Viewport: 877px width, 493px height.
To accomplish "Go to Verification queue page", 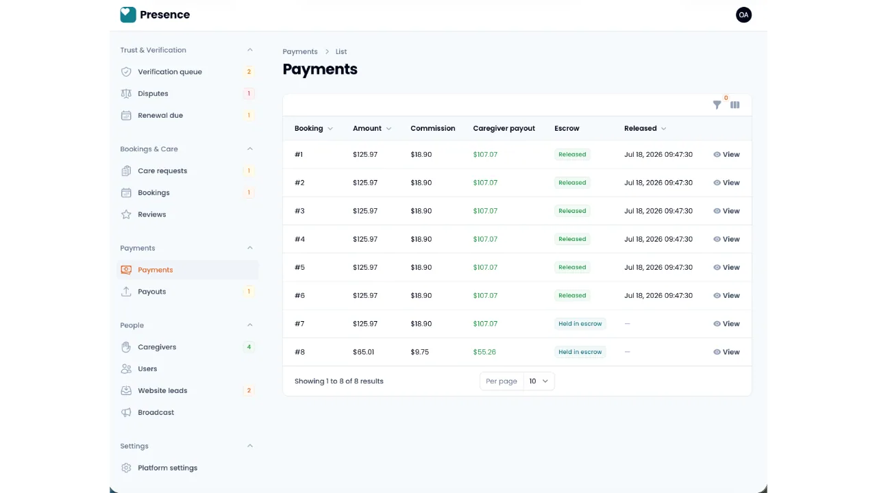I will click(188, 72).
